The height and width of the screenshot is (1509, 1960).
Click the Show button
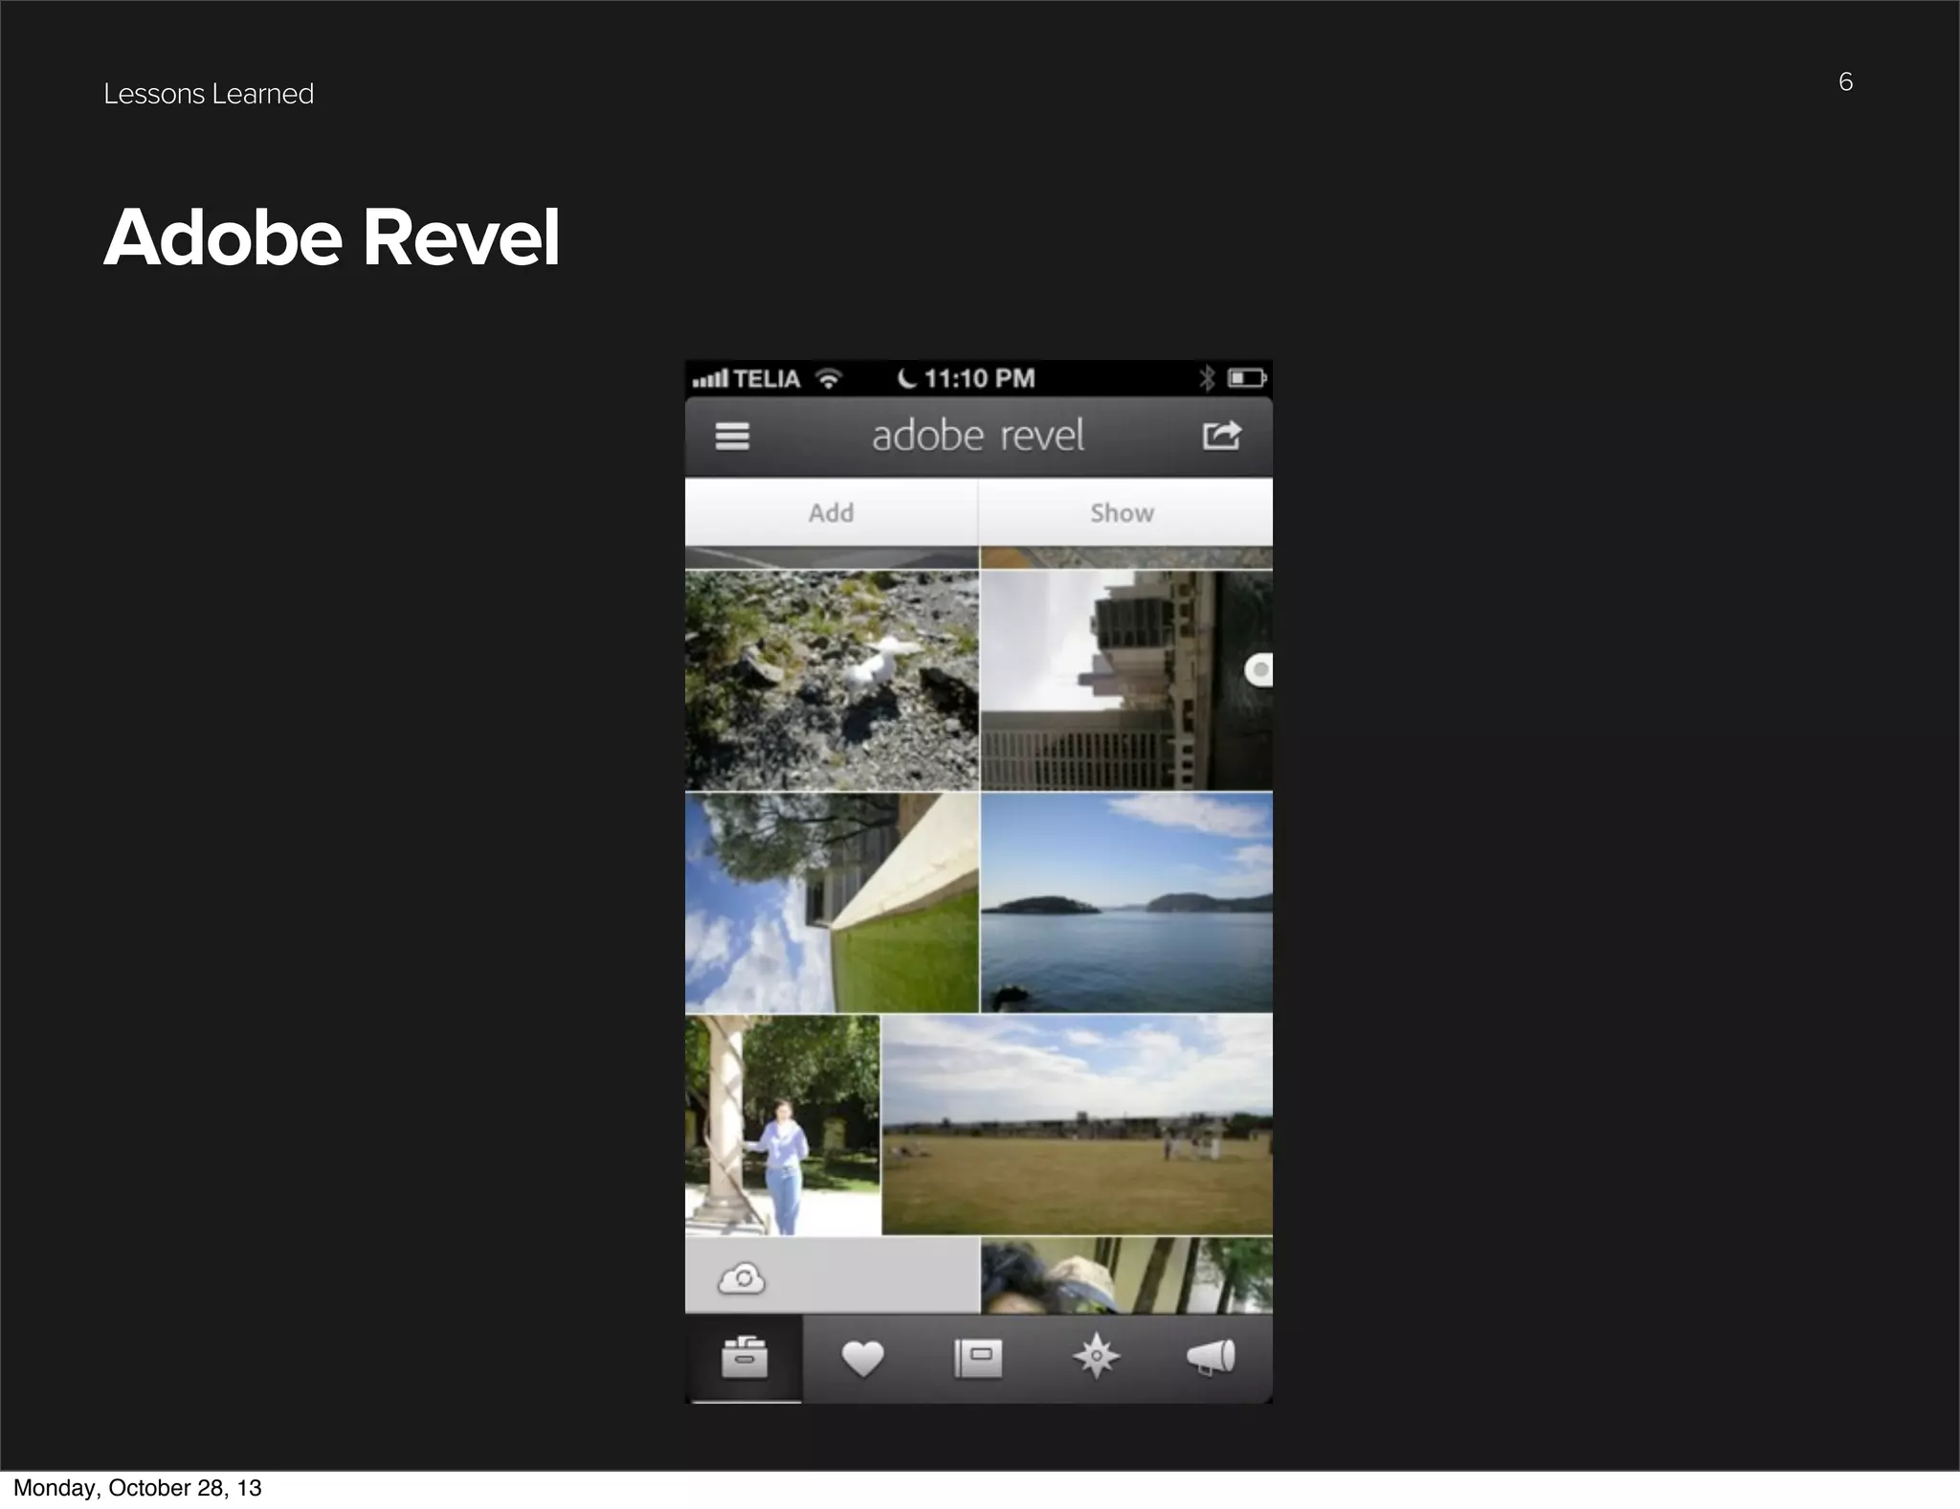point(1125,513)
